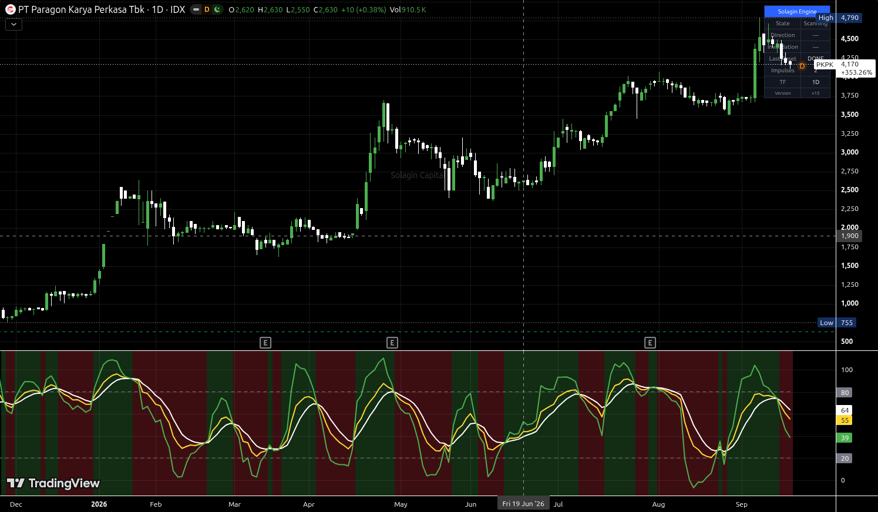Click the 4,500 price scale label

pos(849,39)
